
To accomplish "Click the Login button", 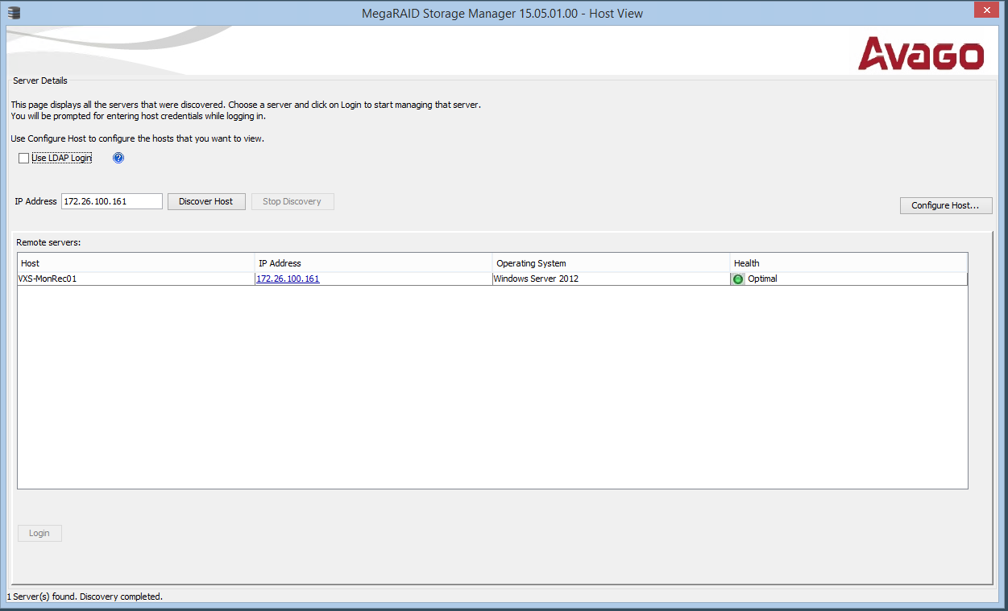I will click(x=39, y=533).
